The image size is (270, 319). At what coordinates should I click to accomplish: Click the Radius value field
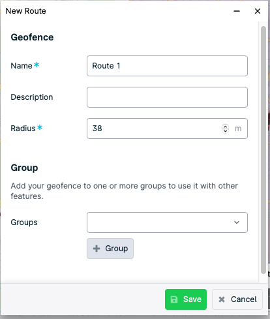coord(167,129)
